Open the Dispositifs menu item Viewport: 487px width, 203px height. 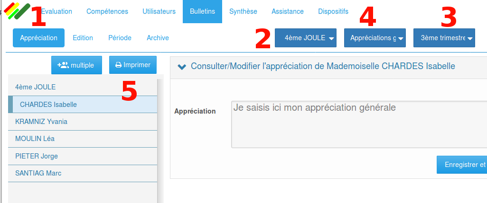pos(333,11)
